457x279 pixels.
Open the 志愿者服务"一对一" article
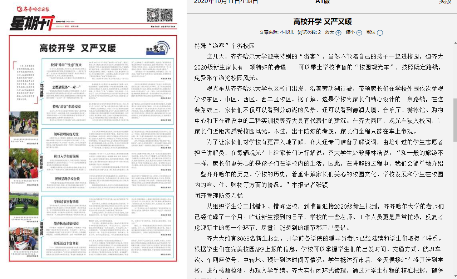[x=67, y=87]
